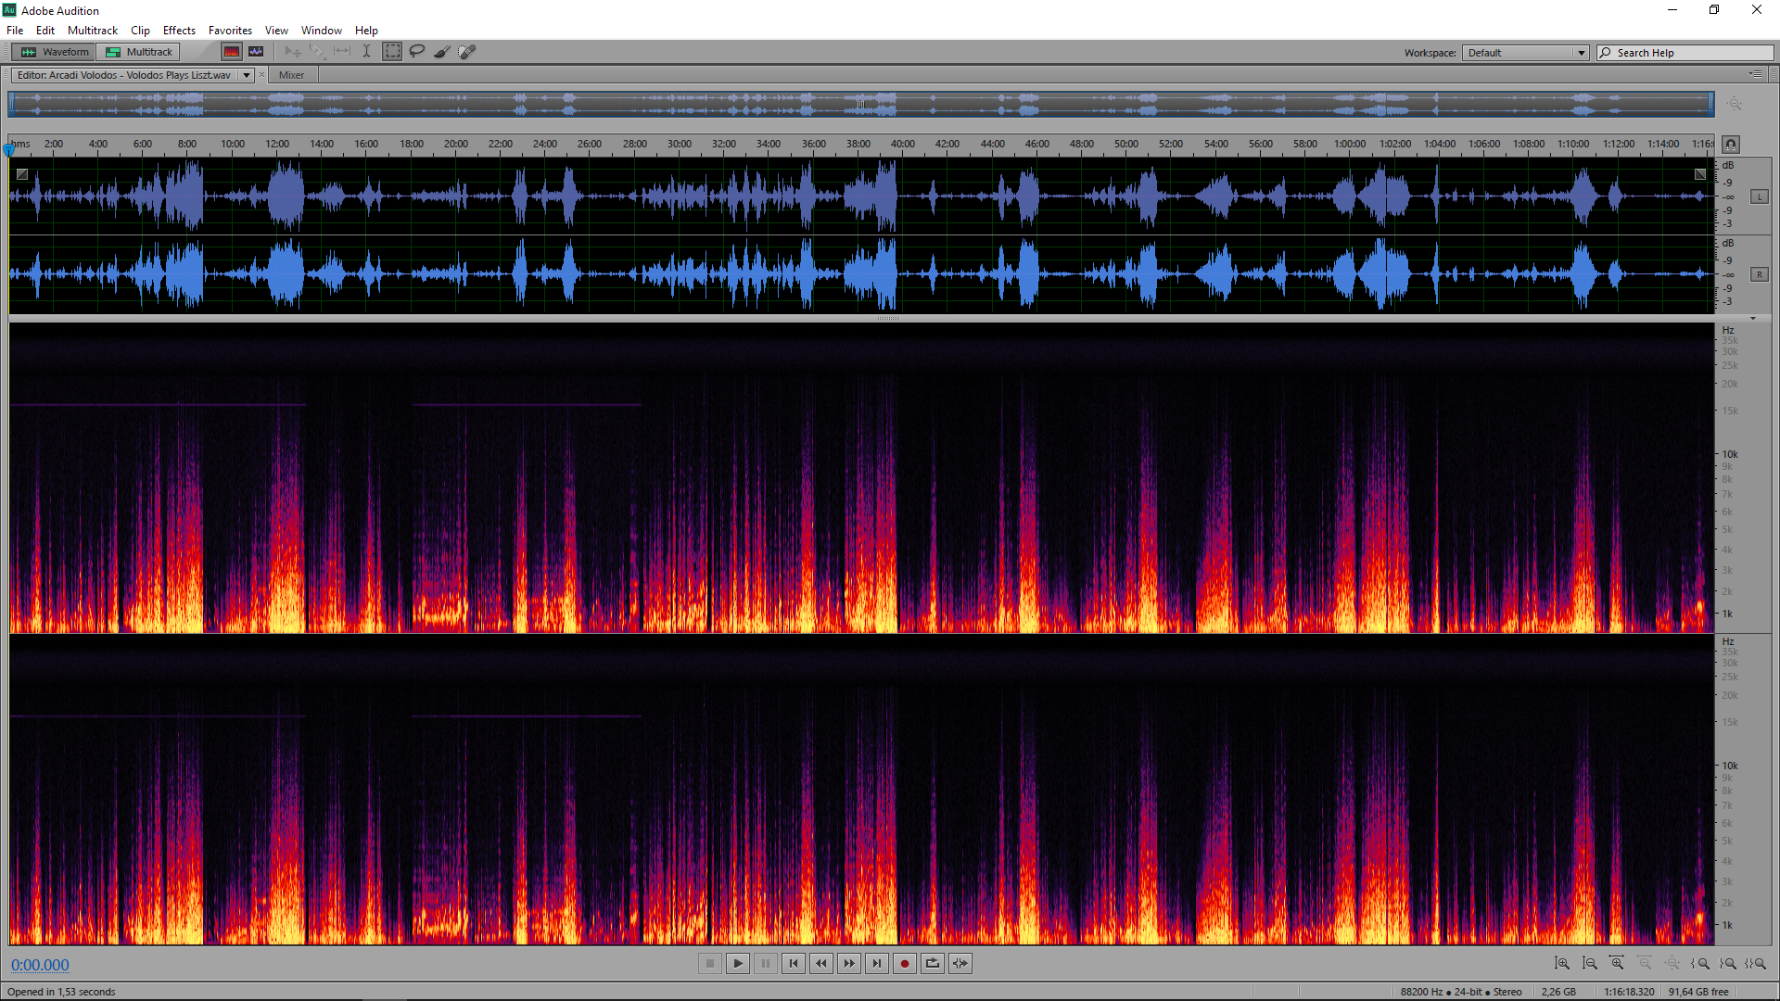Click the Record button
The width and height of the screenshot is (1780, 1001).
point(905,964)
